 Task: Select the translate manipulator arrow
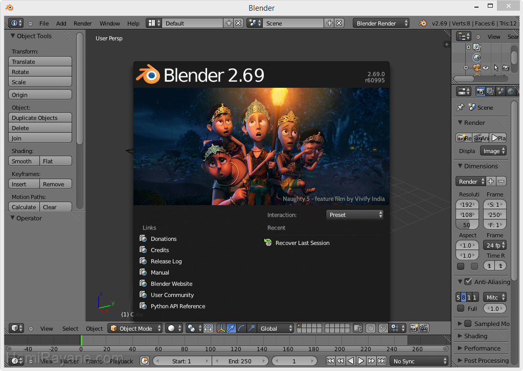click(x=231, y=328)
